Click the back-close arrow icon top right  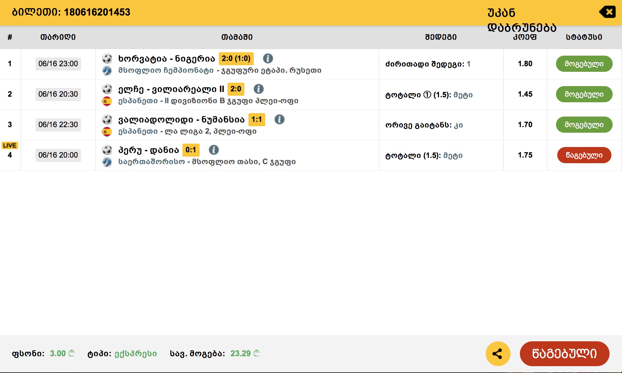(x=607, y=12)
